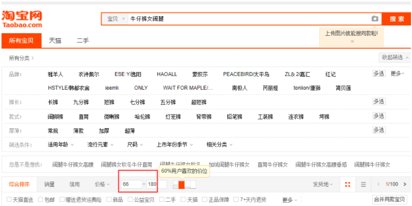The height and width of the screenshot is (206, 412).
Task: Sort results by 信用
Action: tap(74, 184)
